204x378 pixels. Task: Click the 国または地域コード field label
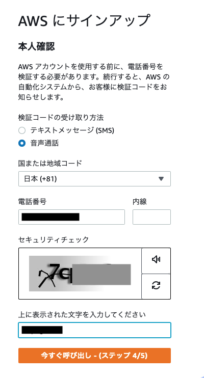tap(50, 163)
